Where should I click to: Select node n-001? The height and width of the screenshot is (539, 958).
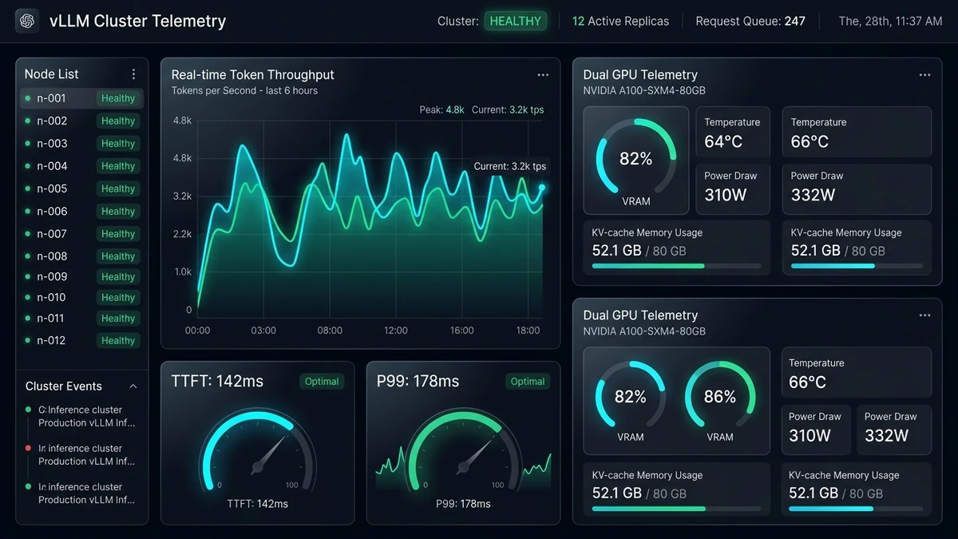pyautogui.click(x=82, y=98)
